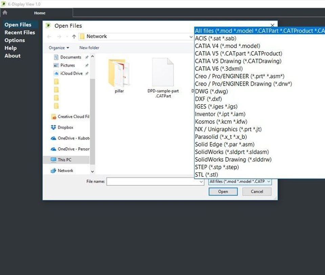
Task: Click the back arrow in Open Files dialog
Action: coord(49,37)
